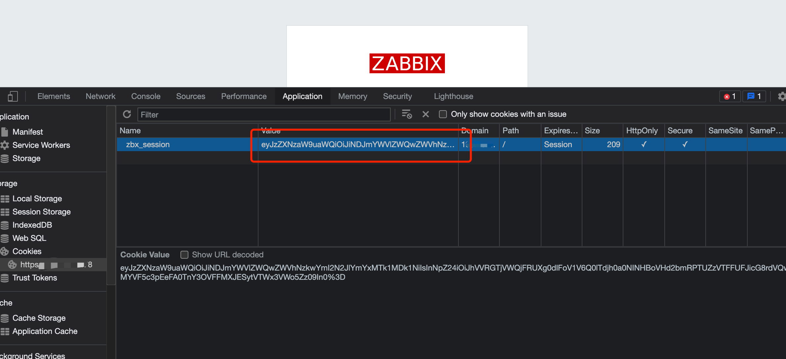Click the ZABBIX logo

click(x=407, y=63)
